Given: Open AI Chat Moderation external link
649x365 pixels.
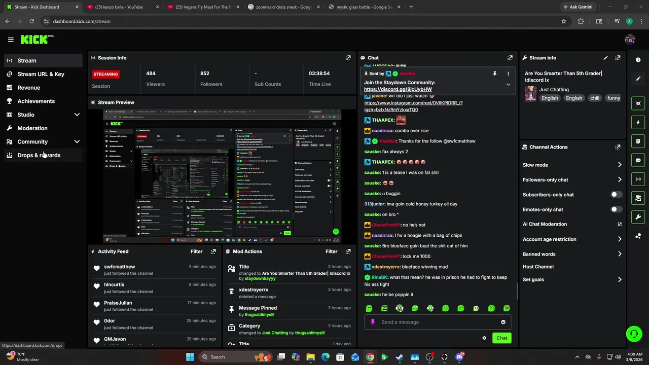Looking at the screenshot, I should tap(620, 224).
